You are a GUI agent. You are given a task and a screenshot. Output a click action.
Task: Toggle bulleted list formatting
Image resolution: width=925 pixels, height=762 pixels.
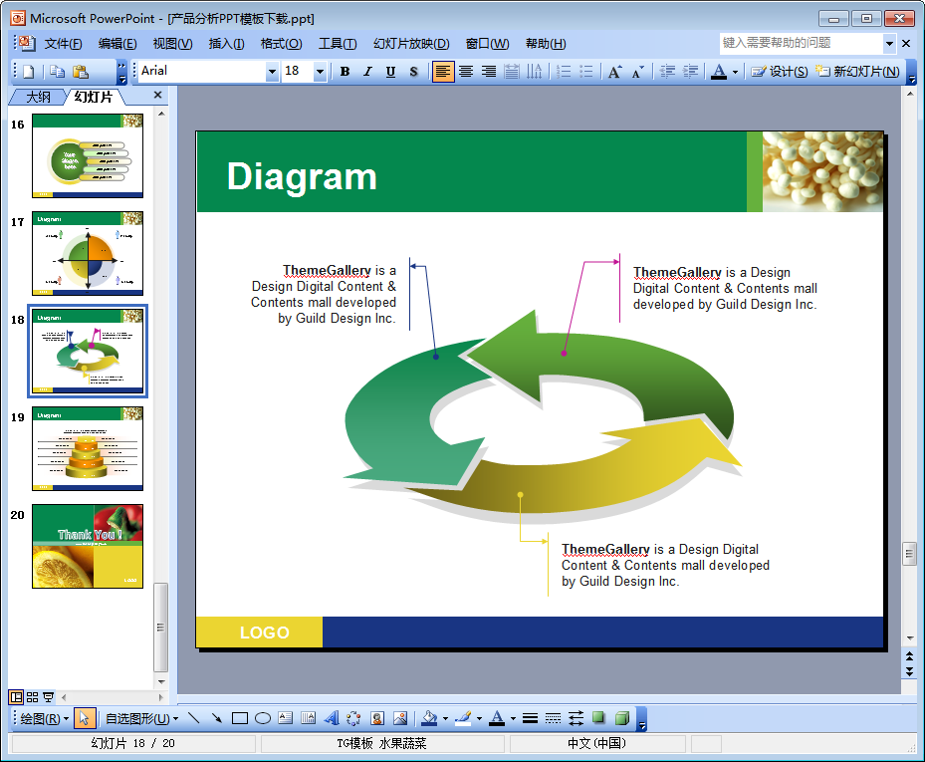585,72
